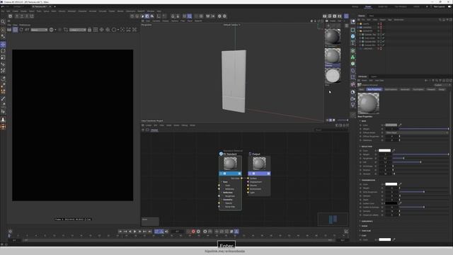Select the white material thumbnail in material manager
453x255 pixels.
(x=333, y=76)
